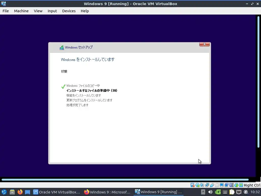Viewport: 261px width, 196px height.
Task: Open the keyboard layout tray icon
Action: pyautogui.click(x=225, y=192)
